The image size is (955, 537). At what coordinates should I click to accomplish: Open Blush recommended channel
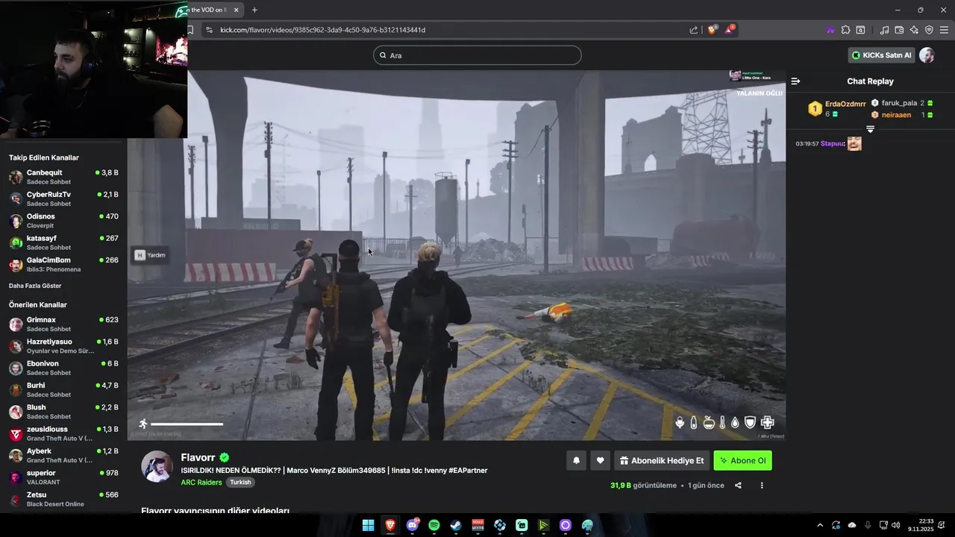(63, 411)
